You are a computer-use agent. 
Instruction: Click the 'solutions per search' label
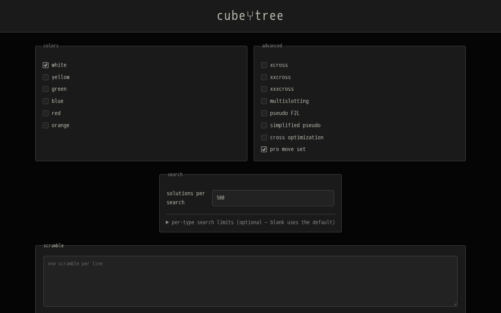[186, 198]
